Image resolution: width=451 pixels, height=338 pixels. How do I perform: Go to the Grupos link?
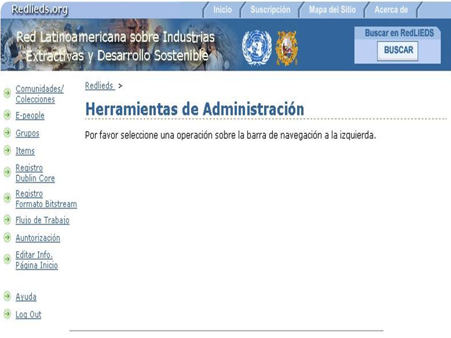tap(27, 133)
